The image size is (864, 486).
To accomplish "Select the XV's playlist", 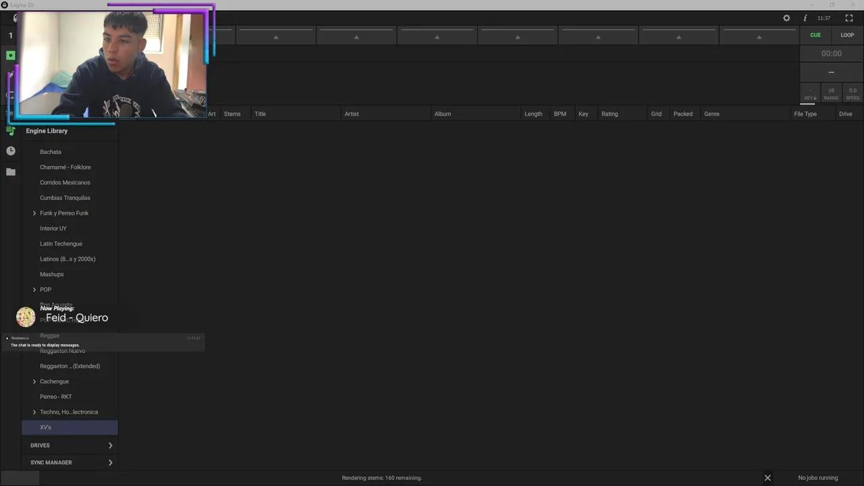I will click(x=70, y=427).
